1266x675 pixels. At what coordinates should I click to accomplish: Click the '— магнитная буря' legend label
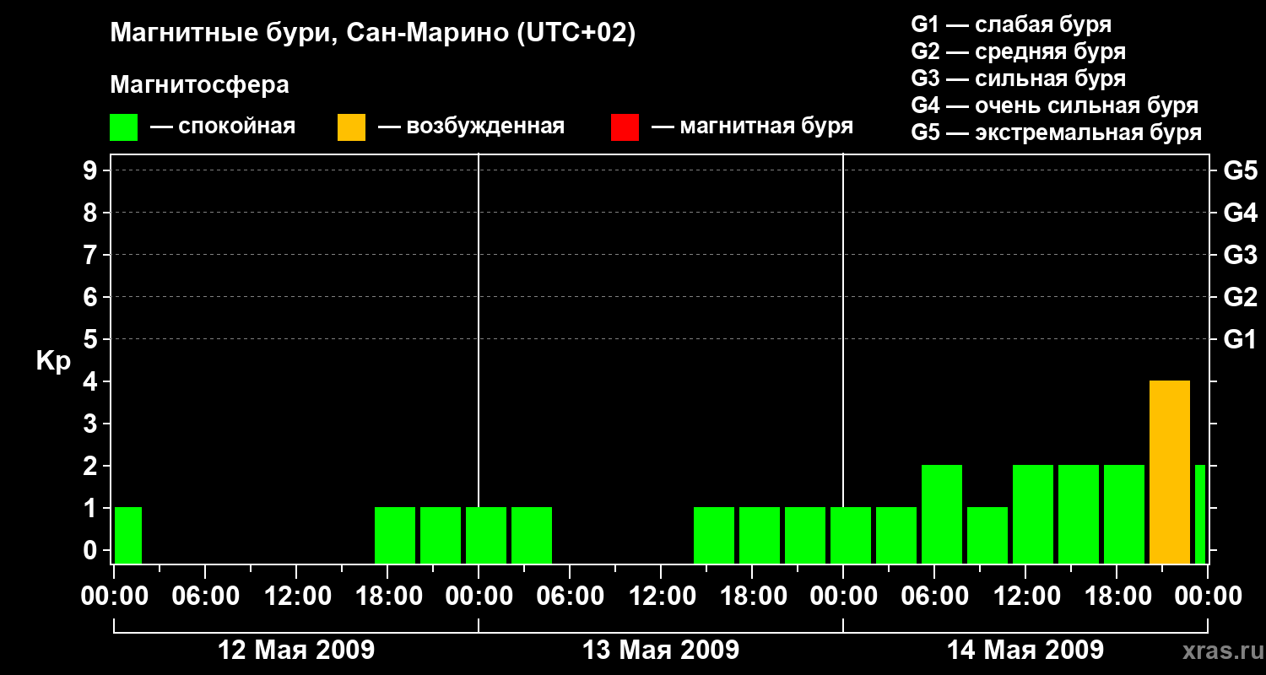(x=753, y=127)
